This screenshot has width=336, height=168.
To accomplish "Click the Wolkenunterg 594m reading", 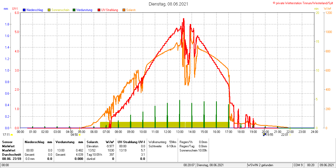I will coord(162,142).
